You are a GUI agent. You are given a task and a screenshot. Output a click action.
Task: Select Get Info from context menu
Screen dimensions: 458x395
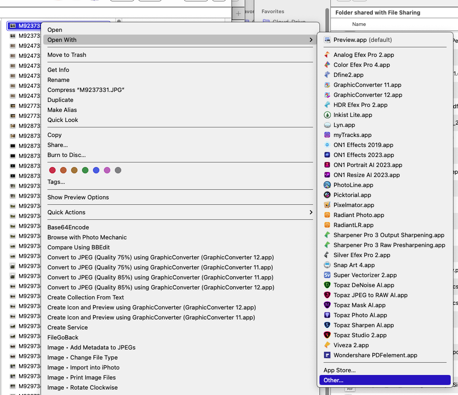[x=58, y=70]
